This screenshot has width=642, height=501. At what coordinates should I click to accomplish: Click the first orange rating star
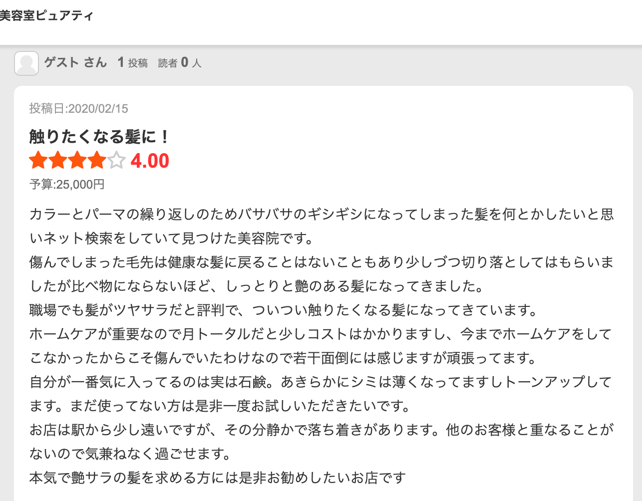38,161
